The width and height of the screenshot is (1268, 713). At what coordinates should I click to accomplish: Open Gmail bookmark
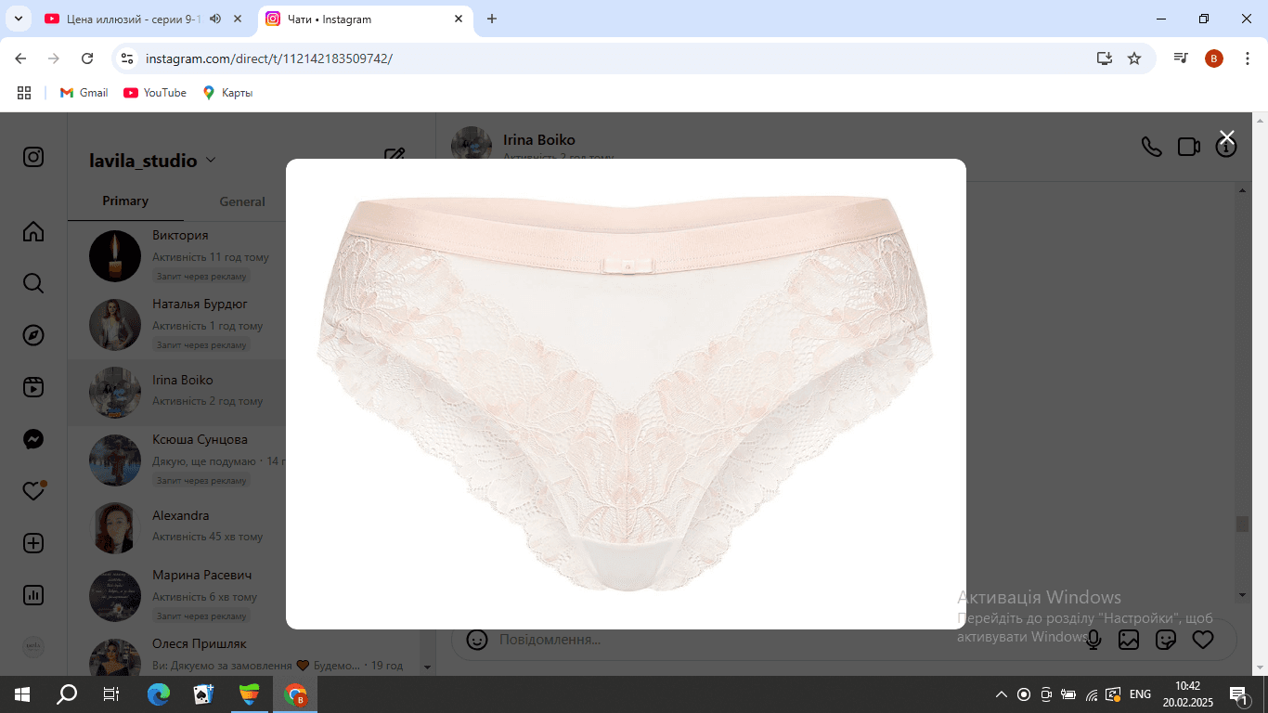84,93
